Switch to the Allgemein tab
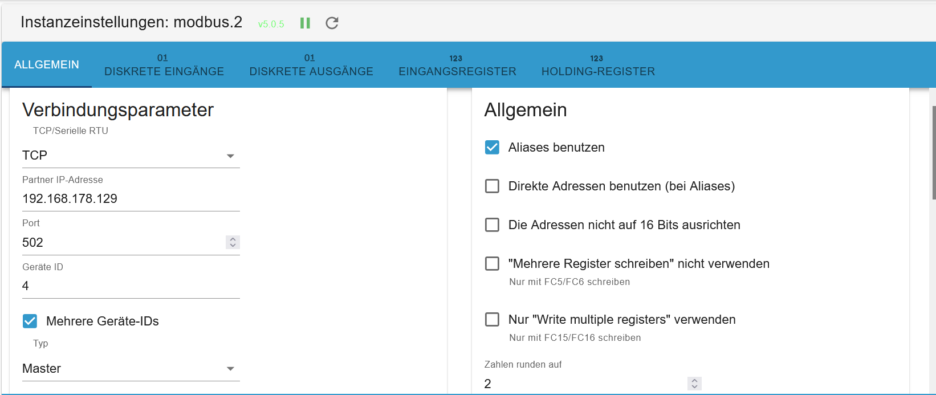Screen dimensions: 936x395 (x=47, y=64)
